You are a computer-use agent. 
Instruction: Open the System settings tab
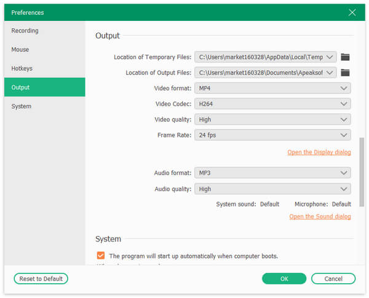[22, 106]
